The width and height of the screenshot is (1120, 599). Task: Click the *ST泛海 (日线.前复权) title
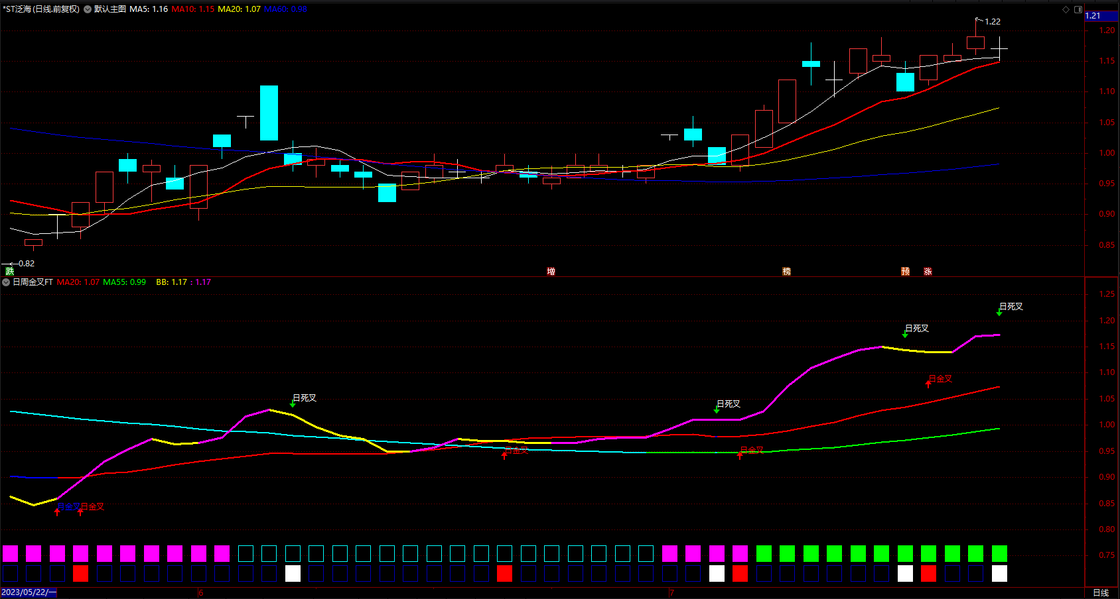[x=41, y=9]
